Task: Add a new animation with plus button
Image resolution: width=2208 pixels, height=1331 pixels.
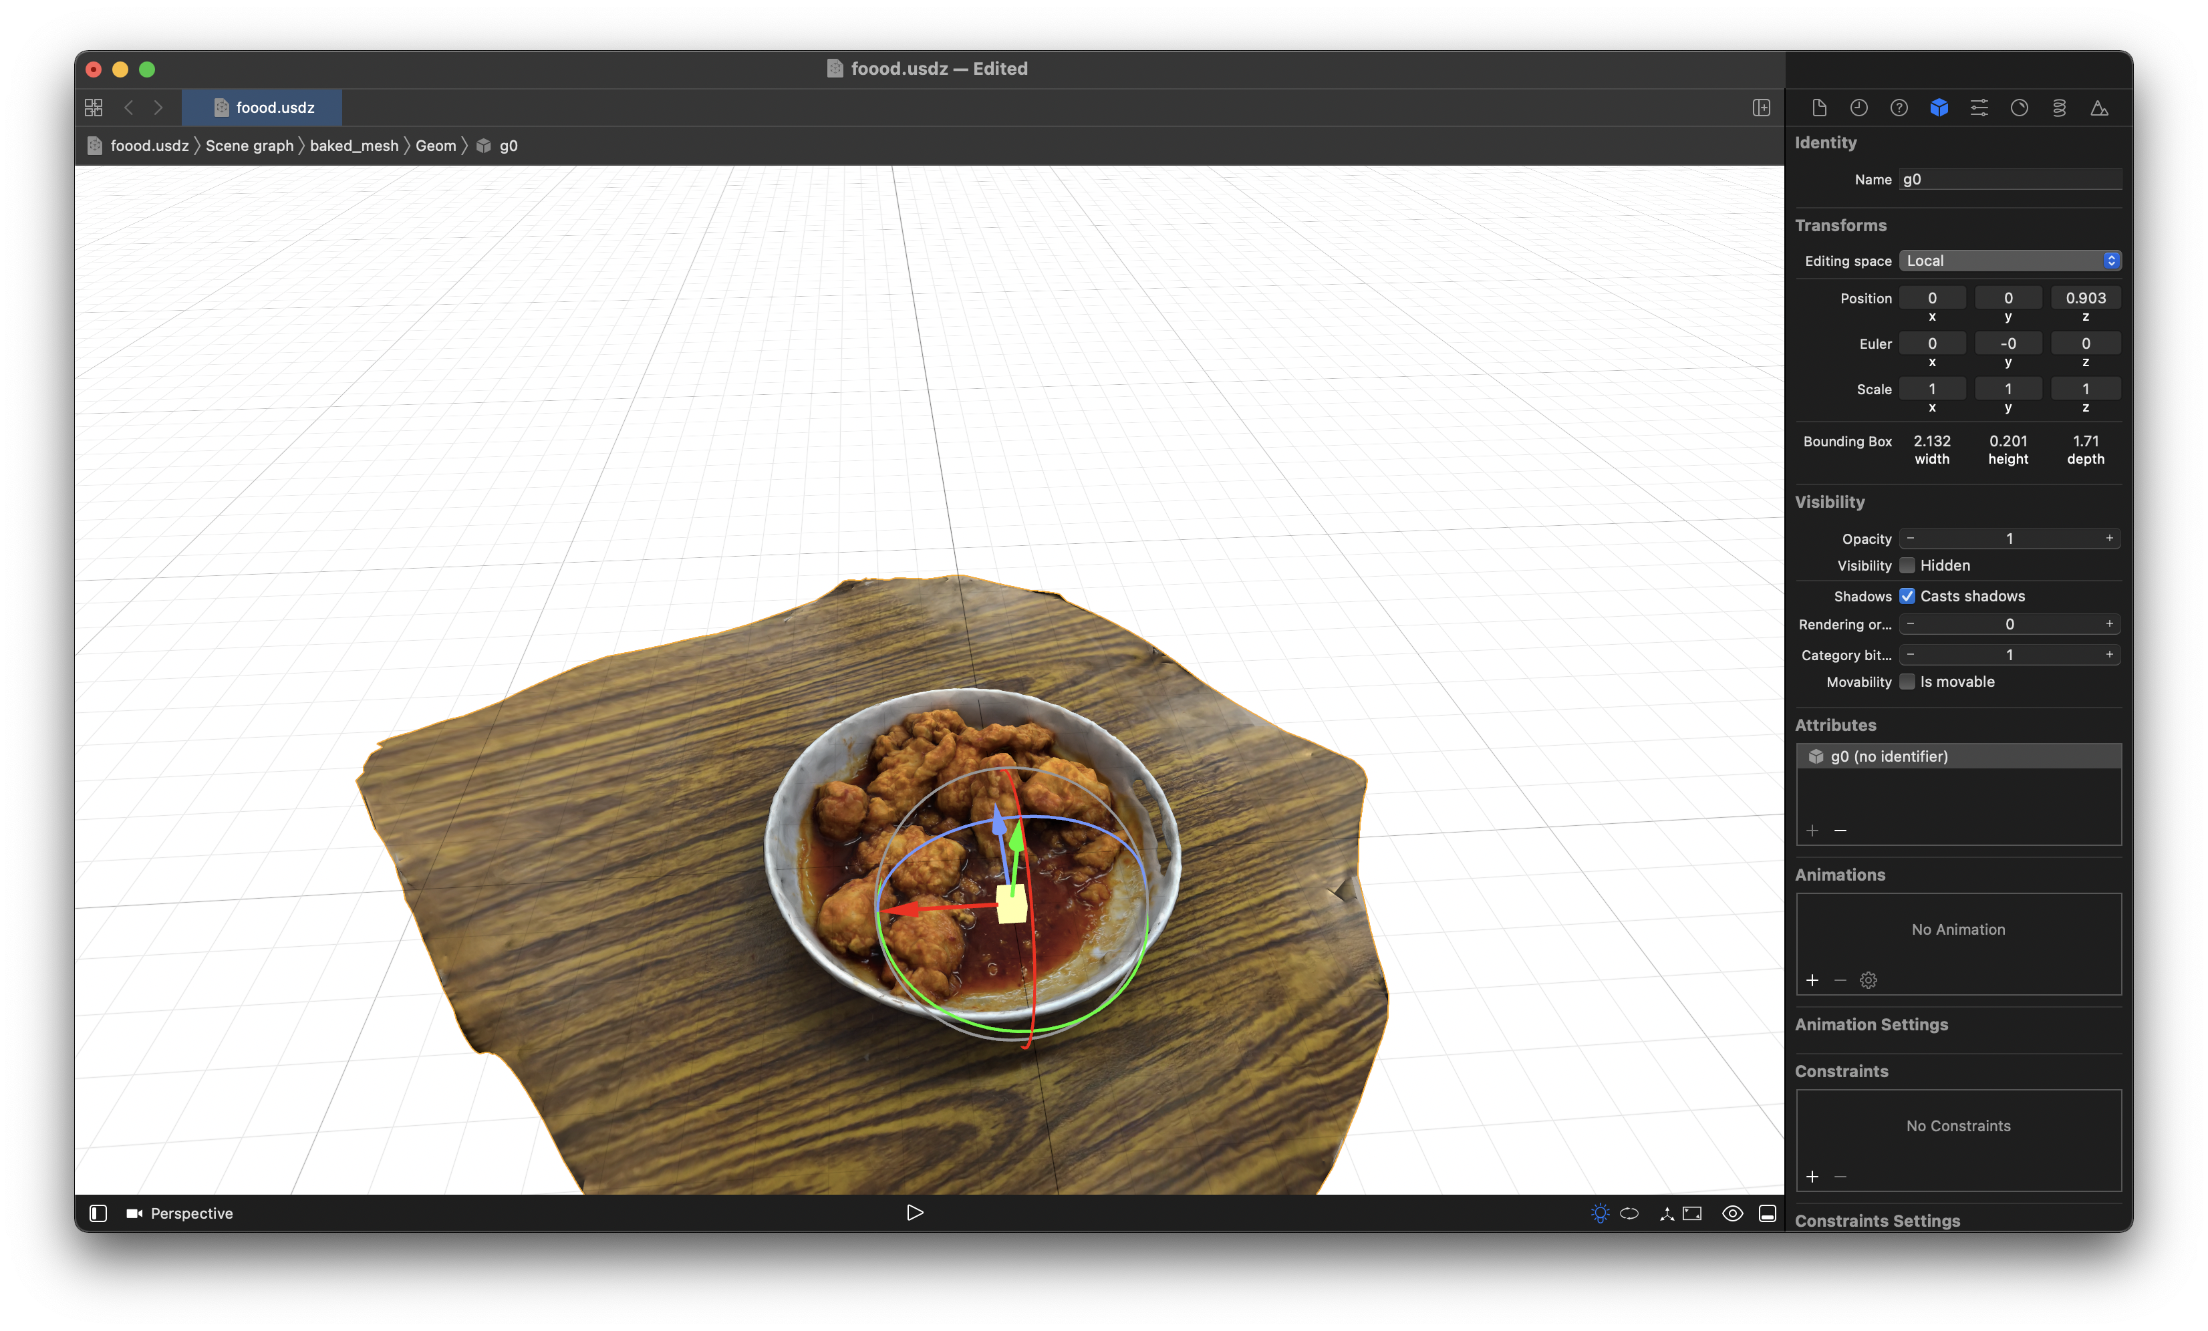Action: pos(1812,980)
